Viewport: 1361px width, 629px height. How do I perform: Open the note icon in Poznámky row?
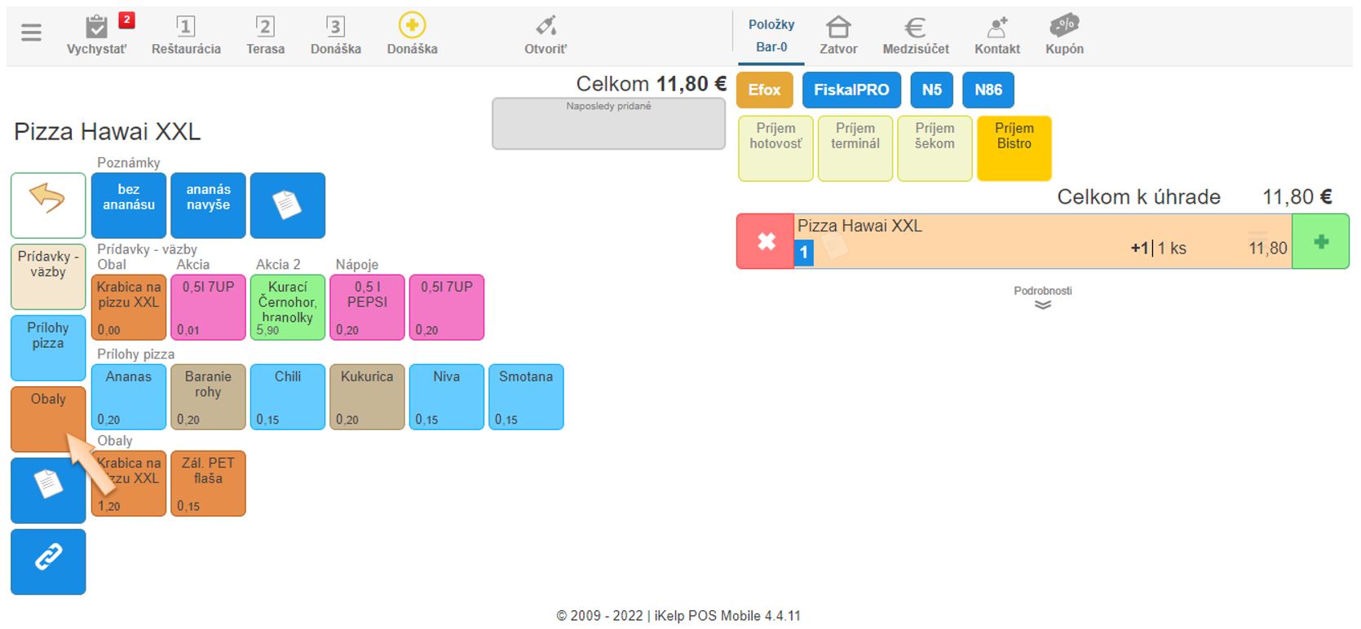(x=287, y=205)
